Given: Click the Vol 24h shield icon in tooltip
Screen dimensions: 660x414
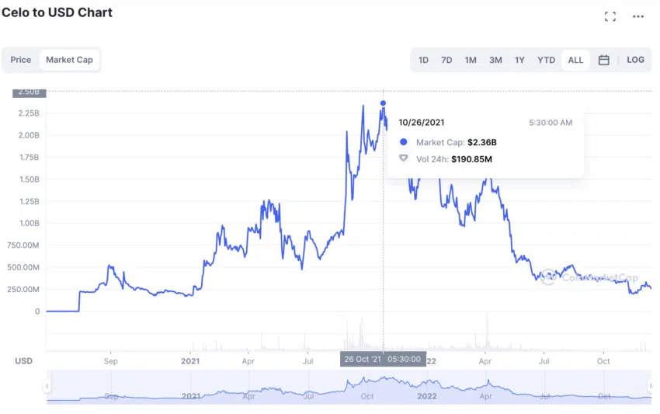Looking at the screenshot, I should pos(403,158).
